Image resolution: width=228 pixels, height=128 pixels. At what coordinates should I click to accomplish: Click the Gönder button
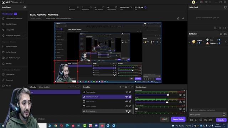221,120
